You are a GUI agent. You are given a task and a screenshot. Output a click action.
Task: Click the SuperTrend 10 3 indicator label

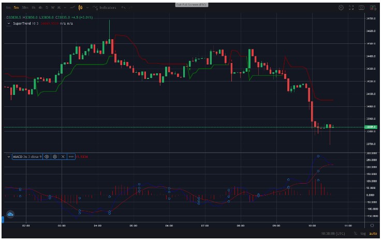point(26,24)
